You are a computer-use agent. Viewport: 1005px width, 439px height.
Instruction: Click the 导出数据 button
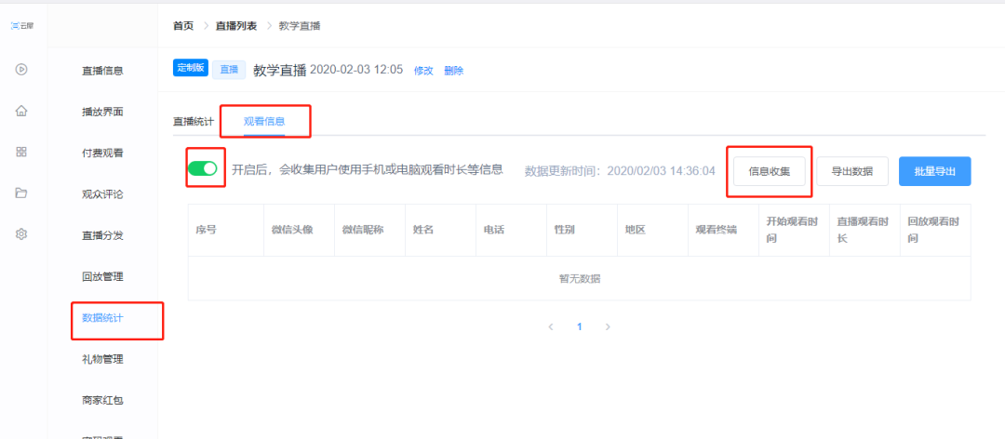(852, 171)
